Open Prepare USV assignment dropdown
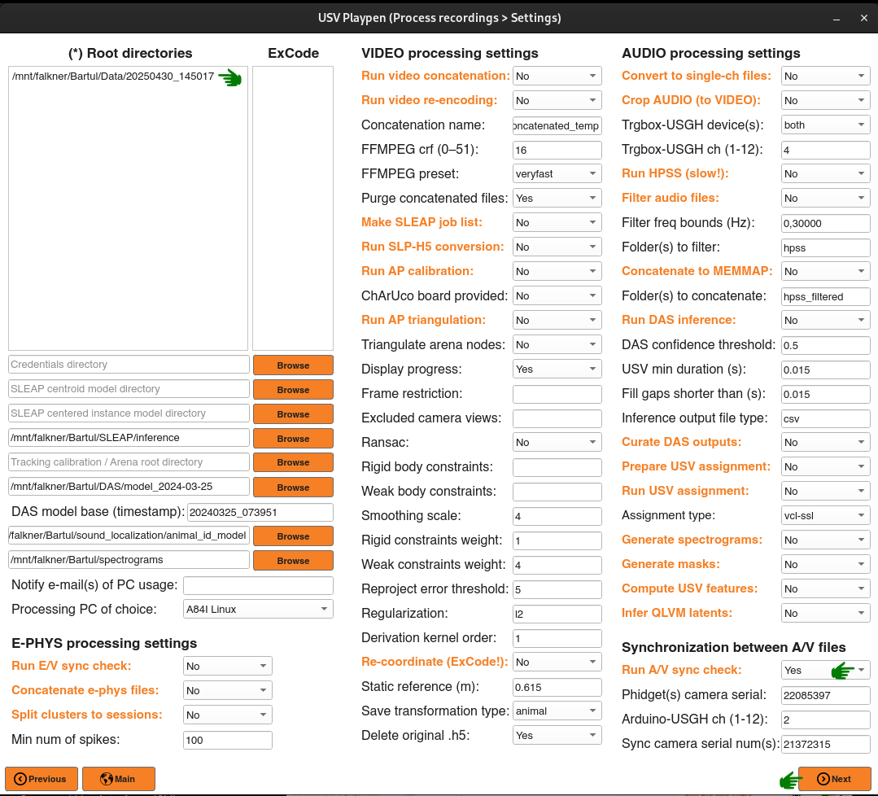The width and height of the screenshot is (878, 796). 825,466
